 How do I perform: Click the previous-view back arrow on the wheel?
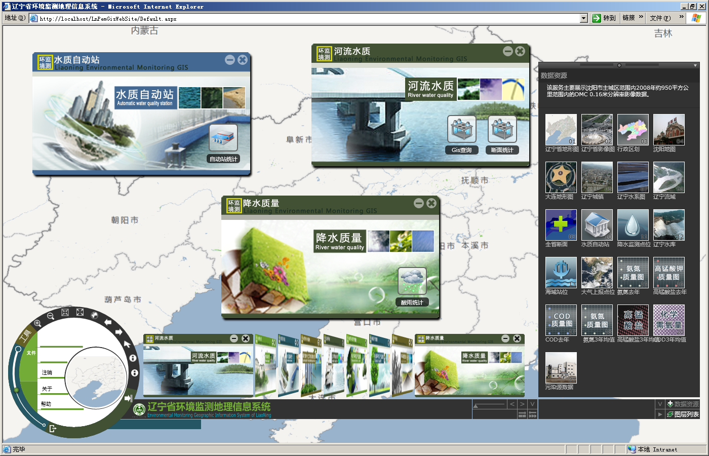coord(108,321)
